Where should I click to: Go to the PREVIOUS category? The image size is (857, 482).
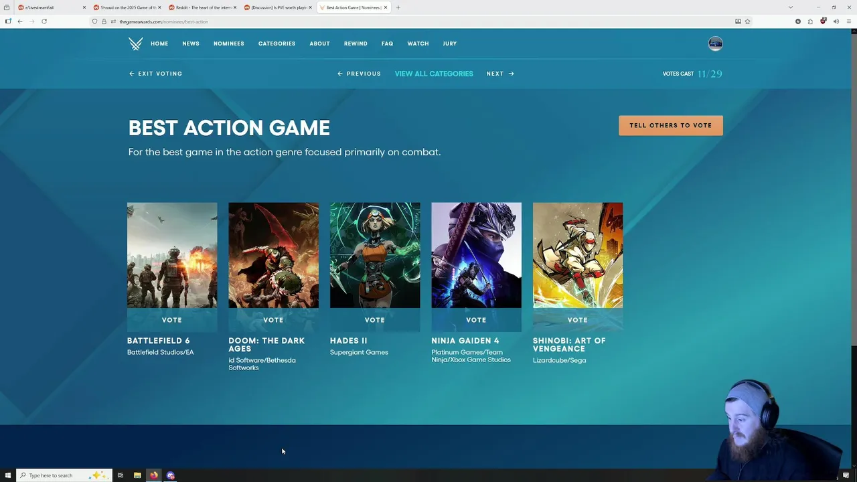point(359,74)
